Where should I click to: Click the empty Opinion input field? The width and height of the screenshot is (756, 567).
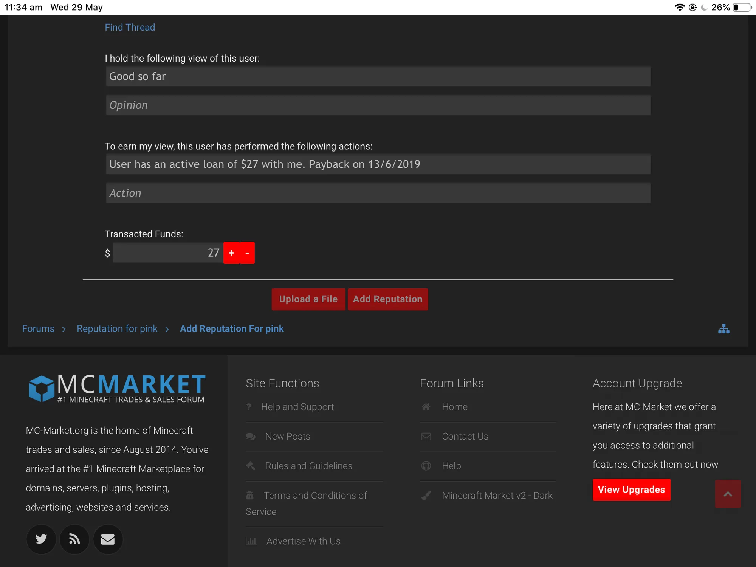tap(378, 105)
